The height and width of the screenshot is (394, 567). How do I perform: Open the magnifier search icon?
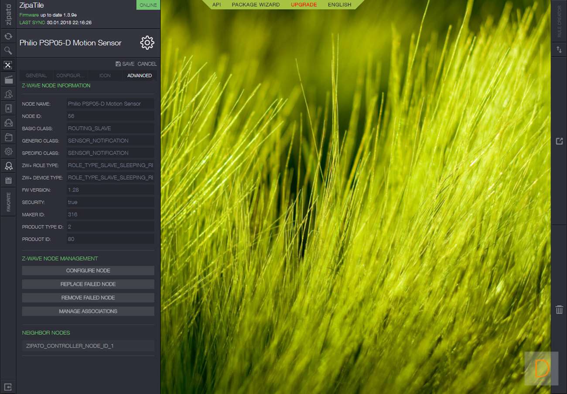click(8, 51)
